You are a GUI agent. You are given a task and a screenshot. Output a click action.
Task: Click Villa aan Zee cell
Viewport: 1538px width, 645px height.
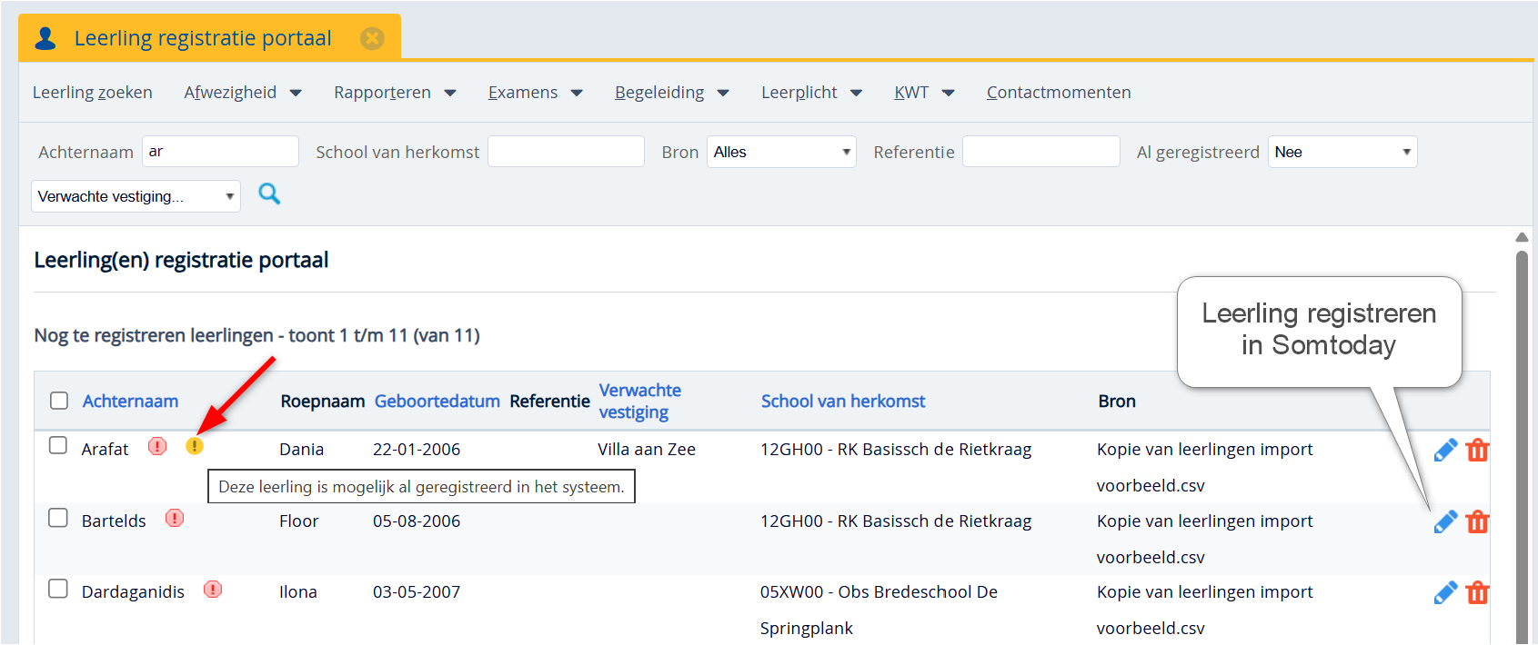point(647,449)
